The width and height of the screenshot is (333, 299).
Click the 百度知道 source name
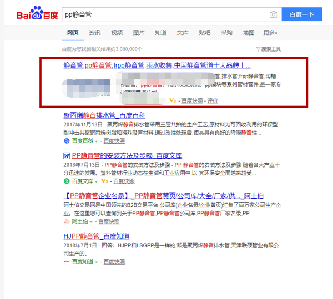coord(83,262)
